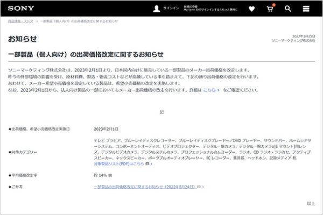
Task: Click the 出荷価格、希望小売価格改定実施日 label
Action: tap(39, 129)
